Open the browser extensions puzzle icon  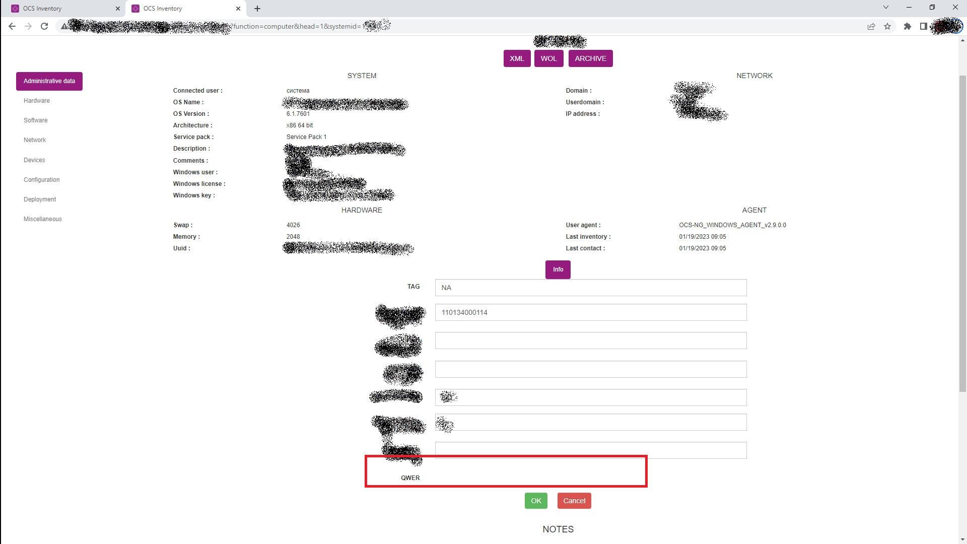click(x=908, y=26)
